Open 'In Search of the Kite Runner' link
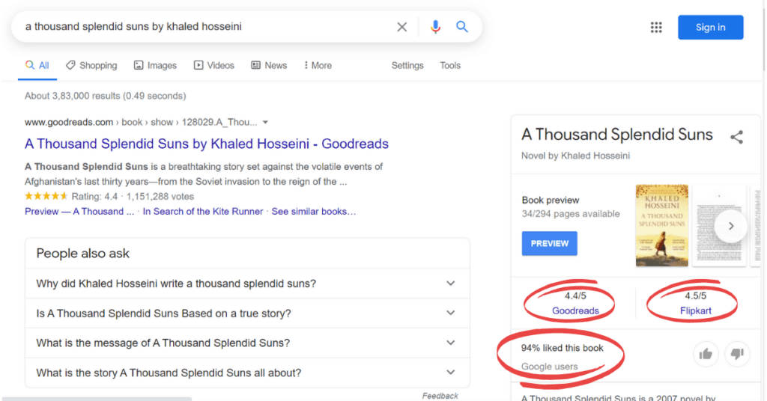The height and width of the screenshot is (401, 767). click(203, 212)
